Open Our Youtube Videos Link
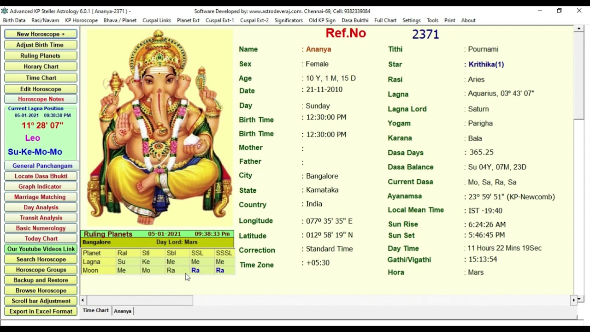Viewport: 590px width, 332px height. click(x=41, y=249)
